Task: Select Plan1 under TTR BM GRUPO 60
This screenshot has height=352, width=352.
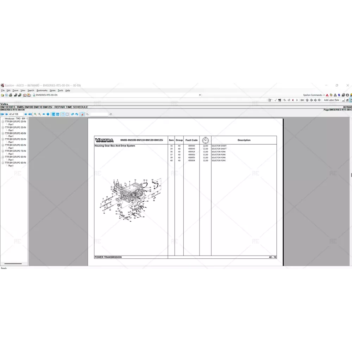Action: coord(11,148)
